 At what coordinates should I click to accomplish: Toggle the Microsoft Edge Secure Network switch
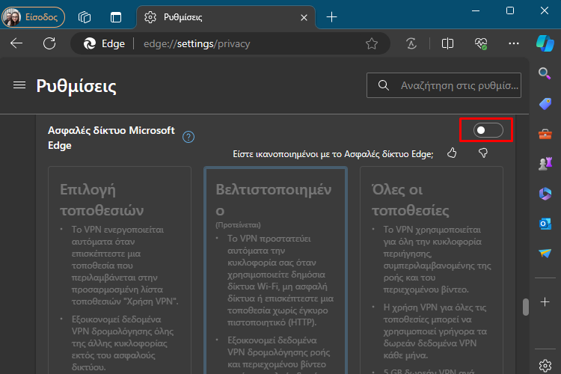click(488, 130)
